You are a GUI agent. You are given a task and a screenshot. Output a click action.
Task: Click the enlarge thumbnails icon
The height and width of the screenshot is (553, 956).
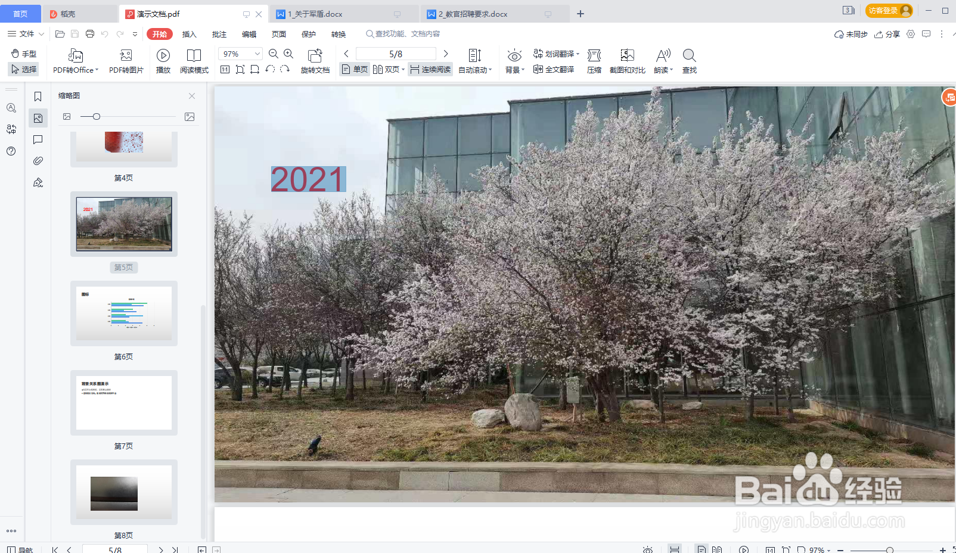coord(190,117)
